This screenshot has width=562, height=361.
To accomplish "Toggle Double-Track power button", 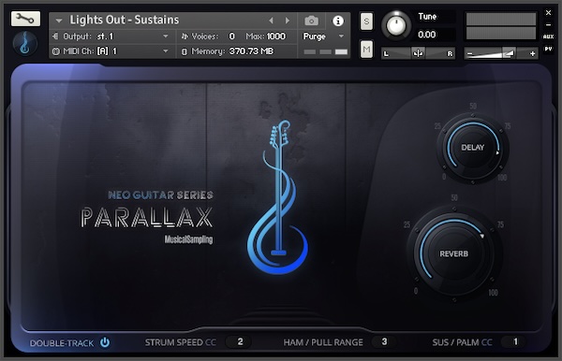I will click(x=105, y=342).
